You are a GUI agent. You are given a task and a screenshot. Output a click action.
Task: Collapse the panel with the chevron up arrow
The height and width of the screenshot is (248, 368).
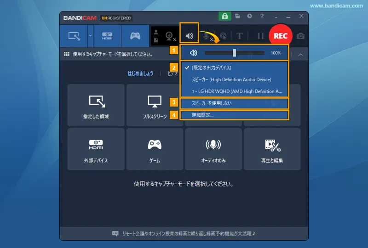coord(300,55)
